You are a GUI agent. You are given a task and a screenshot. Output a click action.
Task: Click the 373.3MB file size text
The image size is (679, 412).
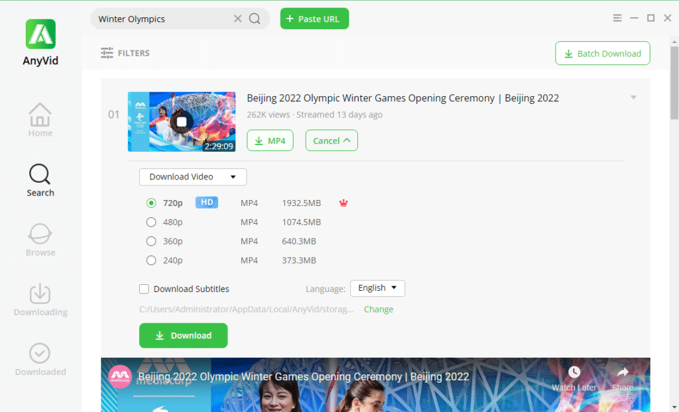[x=299, y=260]
